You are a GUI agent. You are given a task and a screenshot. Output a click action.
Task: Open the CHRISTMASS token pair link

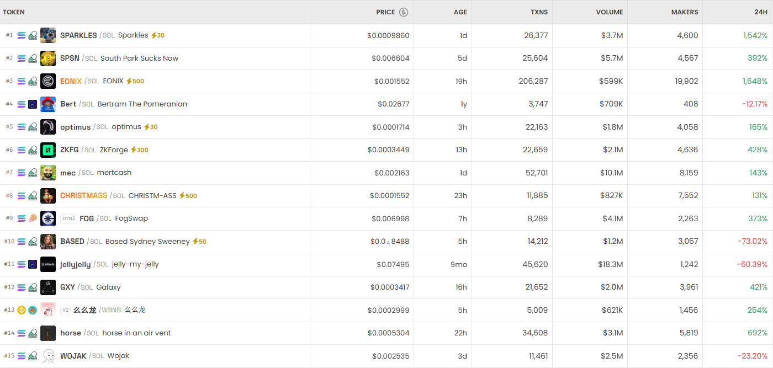click(x=83, y=196)
